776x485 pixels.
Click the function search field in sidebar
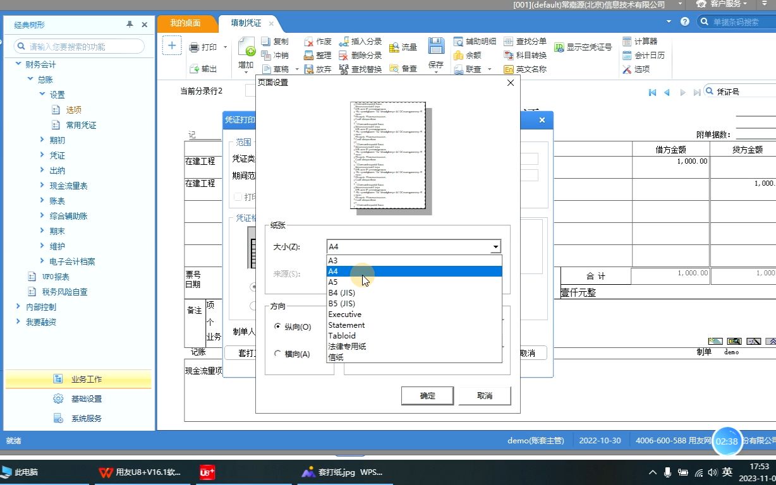80,46
